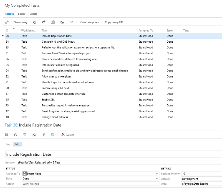Click ID 21 in the results list
This screenshot has width=222, height=188.
click(7, 82)
